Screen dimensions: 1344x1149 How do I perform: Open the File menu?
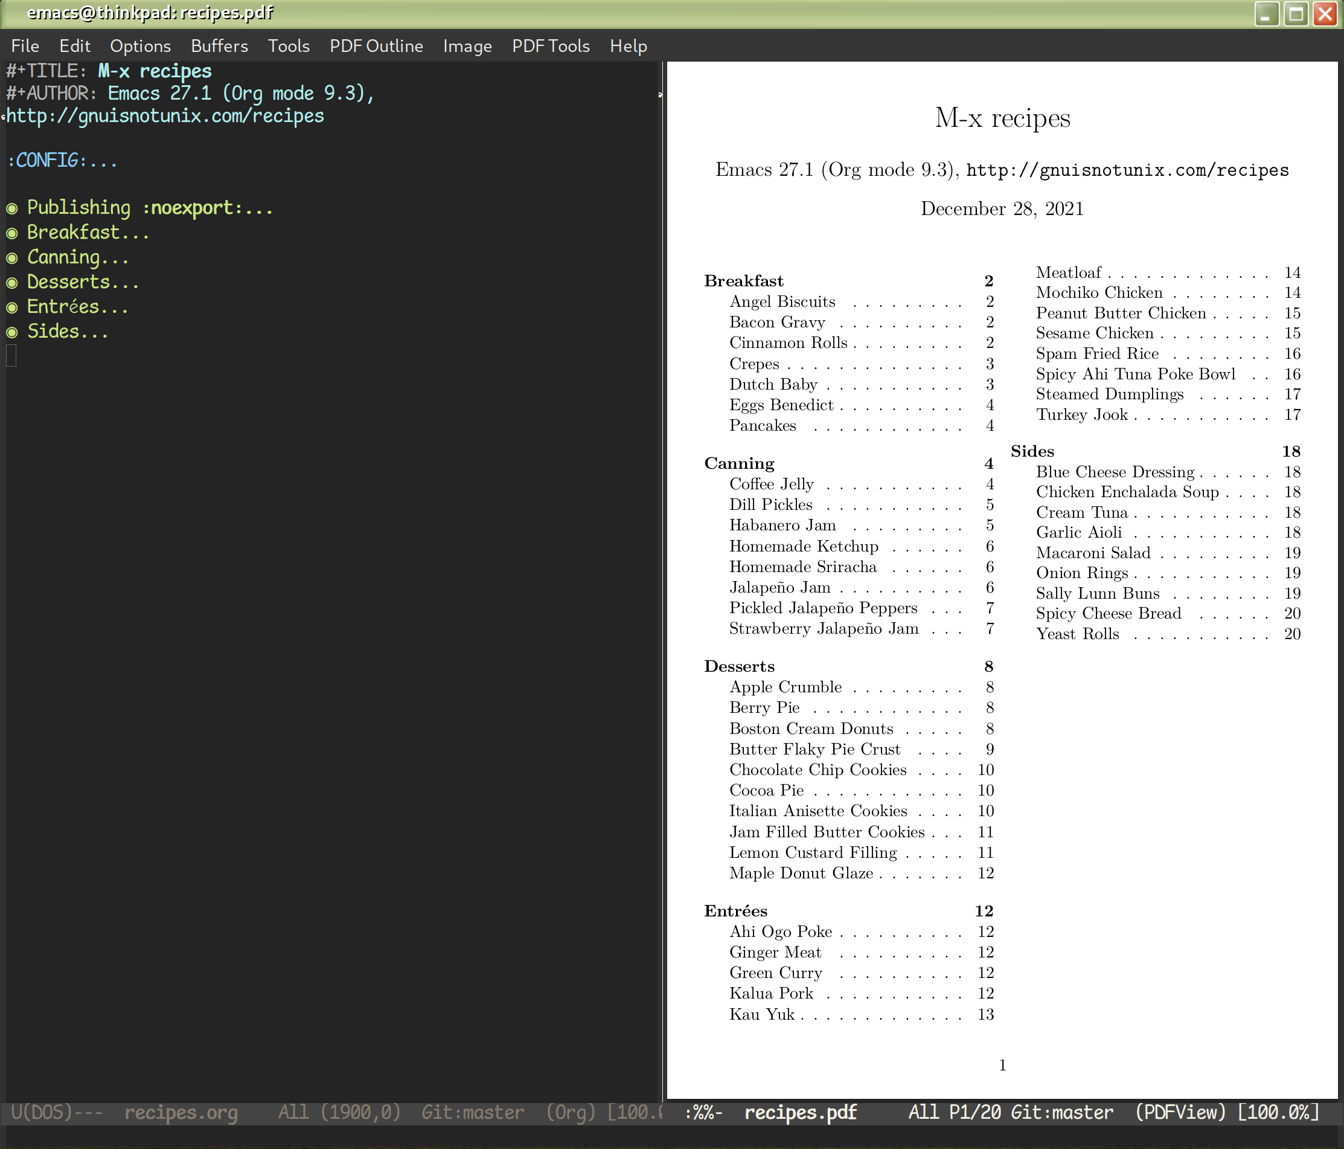[x=25, y=46]
